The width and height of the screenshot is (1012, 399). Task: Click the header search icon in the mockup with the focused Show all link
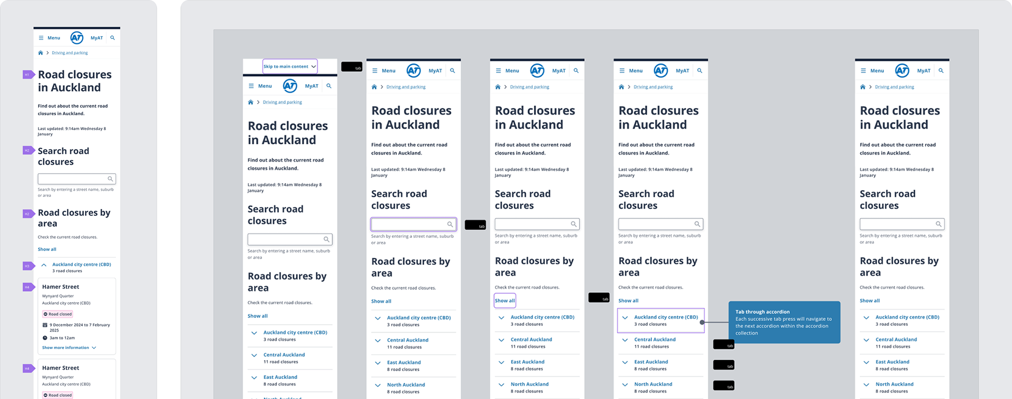(576, 71)
